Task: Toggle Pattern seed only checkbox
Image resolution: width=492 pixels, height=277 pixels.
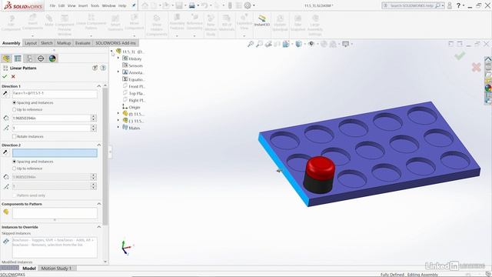Action: coord(14,195)
